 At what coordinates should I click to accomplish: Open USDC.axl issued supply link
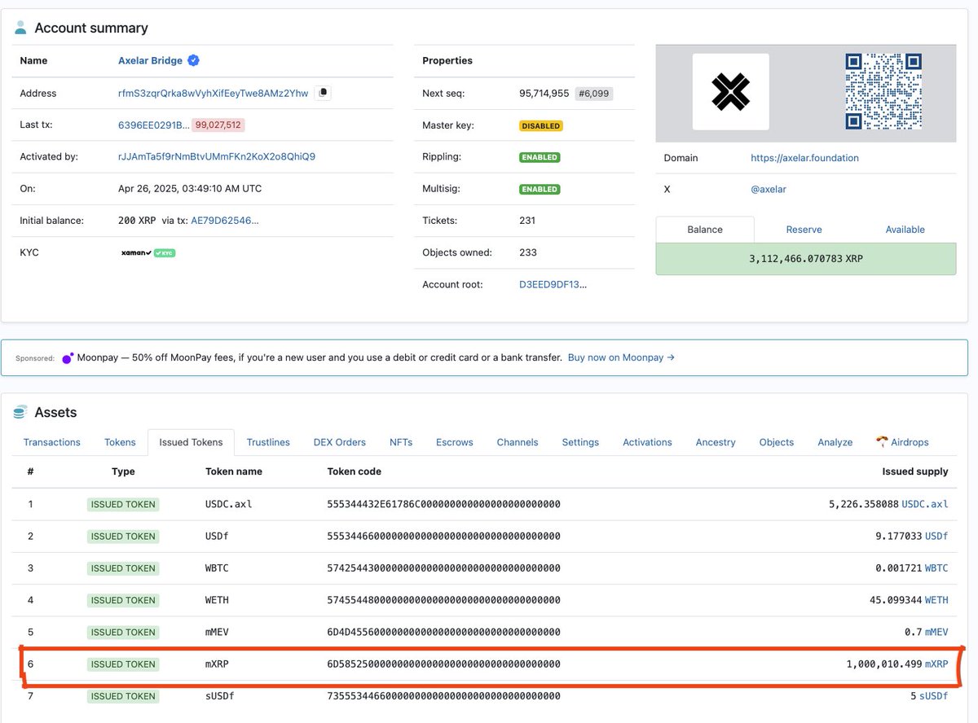click(x=925, y=504)
